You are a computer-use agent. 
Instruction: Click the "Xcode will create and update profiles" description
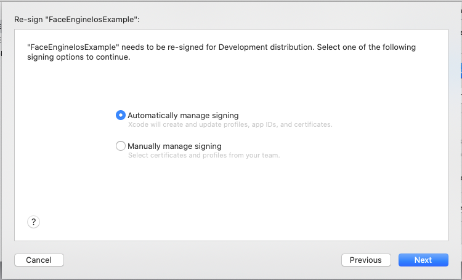pos(230,124)
